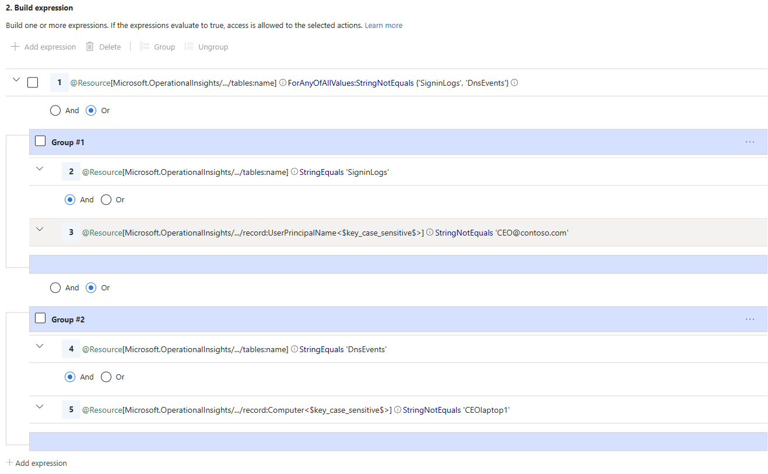Select the Group #2 checkbox
Viewport: 768px width, 474px height.
[40, 318]
